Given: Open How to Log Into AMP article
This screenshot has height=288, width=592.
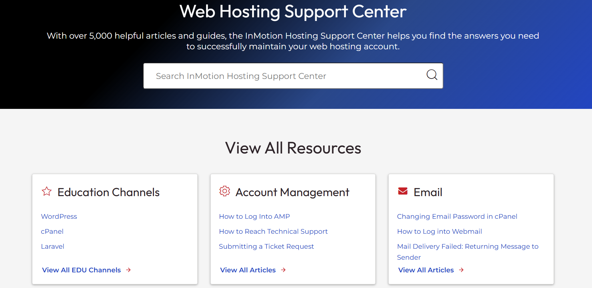Looking at the screenshot, I should pos(254,216).
